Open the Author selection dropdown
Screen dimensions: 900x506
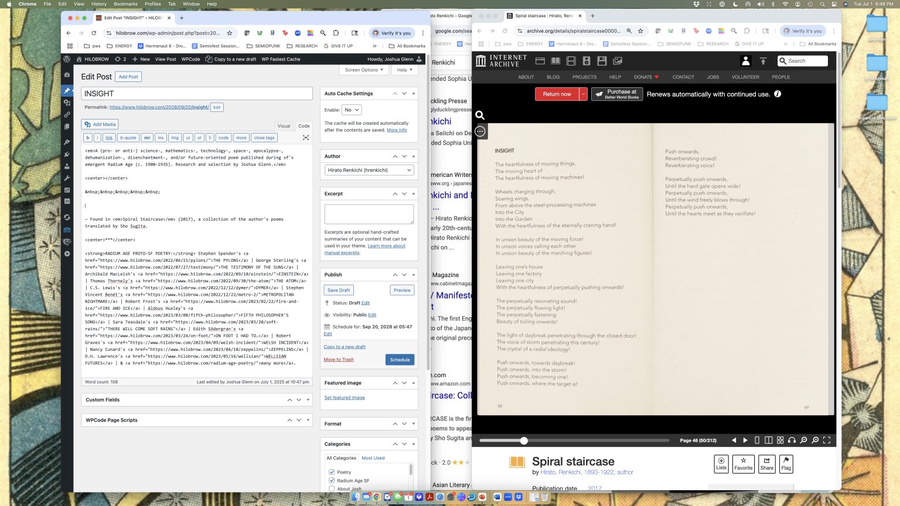pyautogui.click(x=369, y=170)
